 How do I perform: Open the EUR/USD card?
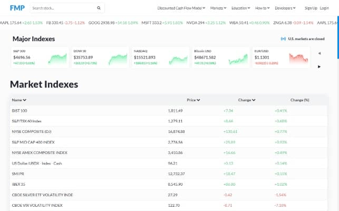[x=281, y=57]
